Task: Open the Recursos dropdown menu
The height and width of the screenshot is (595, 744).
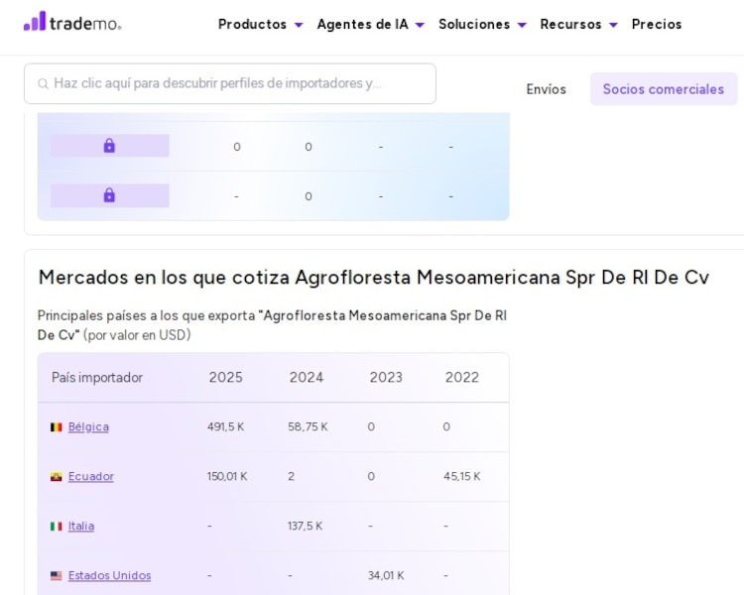Action: click(578, 24)
